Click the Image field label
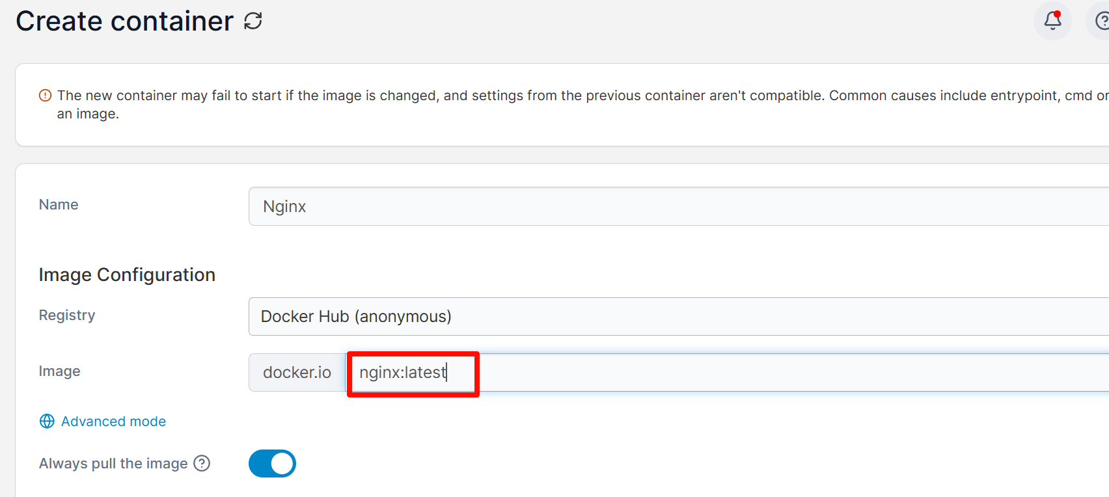This screenshot has width=1109, height=497. [x=60, y=371]
